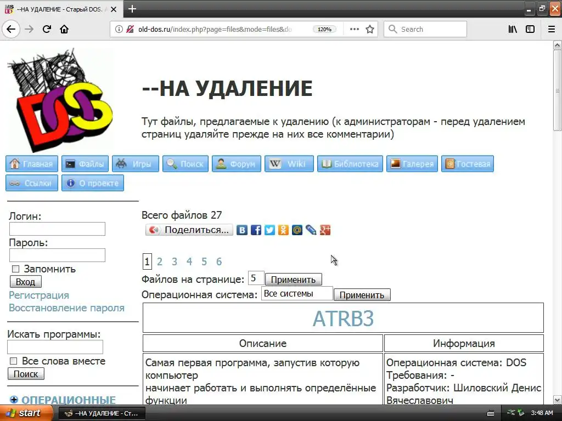Share on VKontakte icon
Screen dimensions: 562x421
point(242,230)
